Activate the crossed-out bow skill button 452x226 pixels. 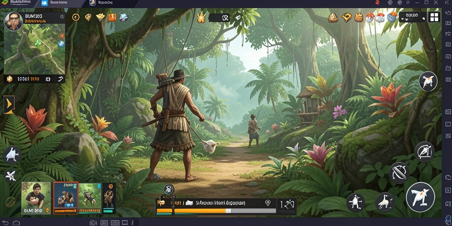[x=424, y=151]
